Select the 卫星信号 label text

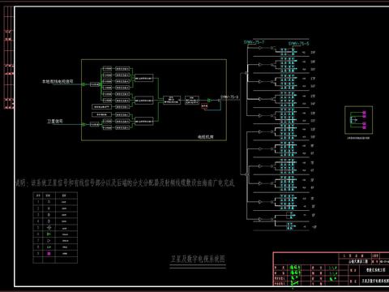point(55,122)
